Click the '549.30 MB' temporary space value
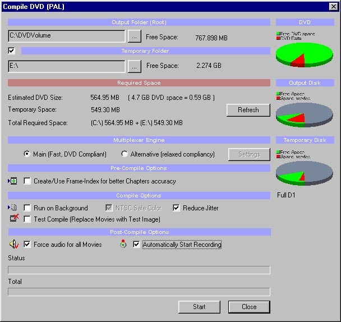 click(105, 109)
